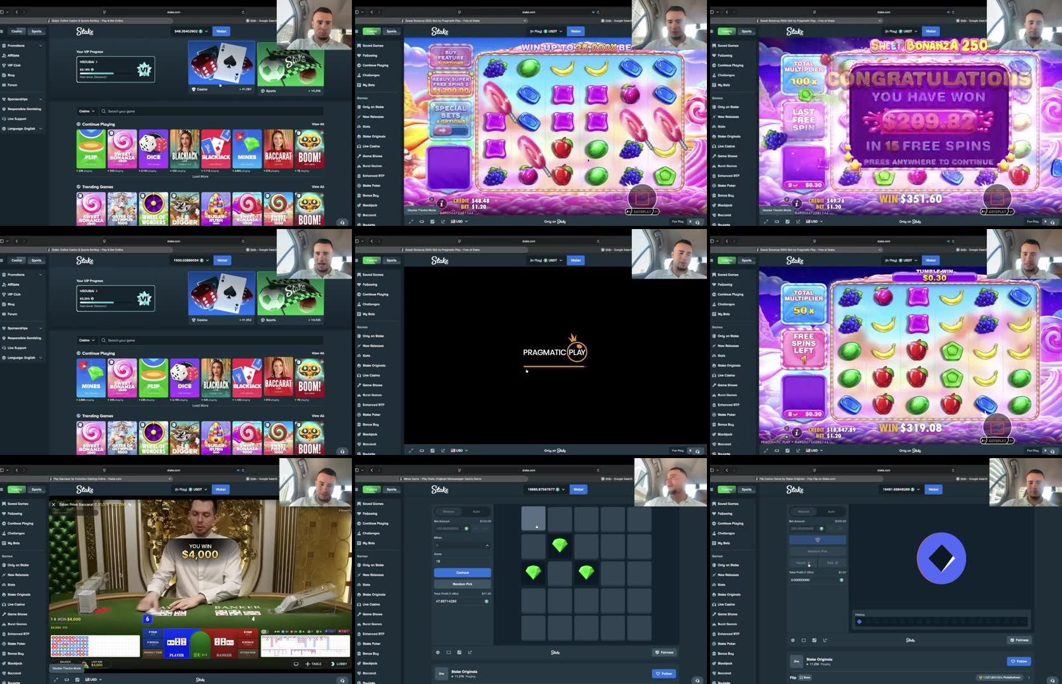Click theatre mode icon below top-middle slot game

click(x=421, y=221)
